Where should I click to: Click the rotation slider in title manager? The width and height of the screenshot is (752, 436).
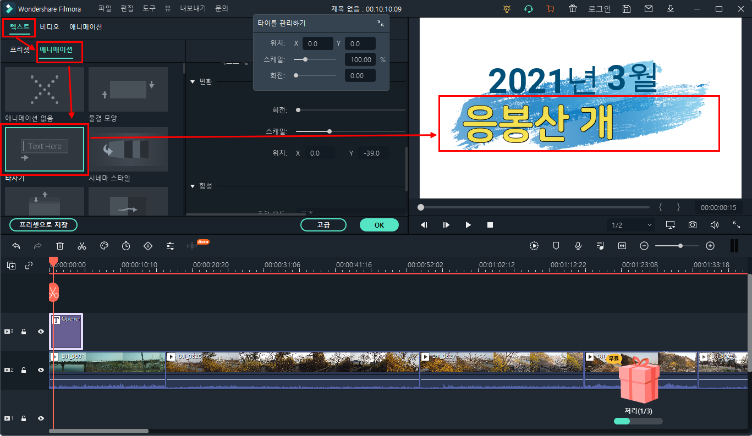[315, 75]
